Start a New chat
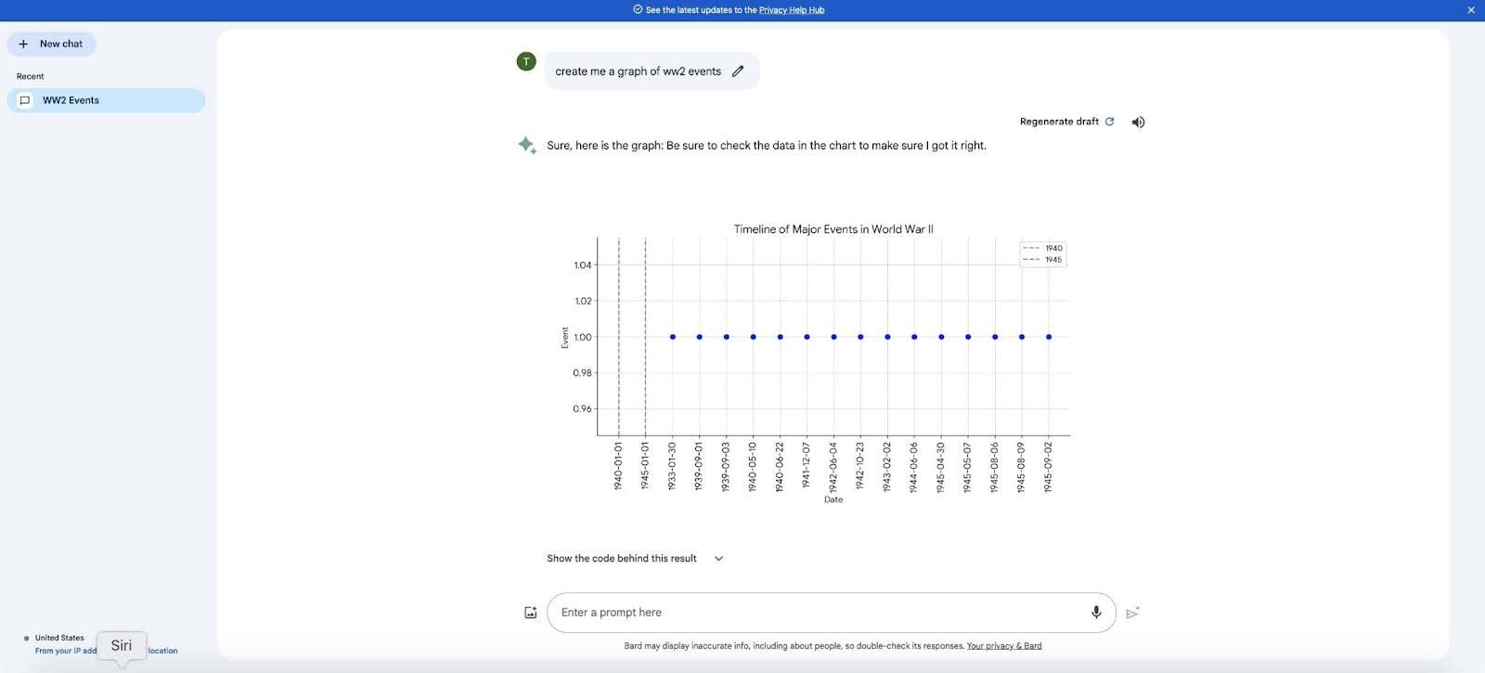Viewport: 1485px width, 673px height. coord(52,44)
